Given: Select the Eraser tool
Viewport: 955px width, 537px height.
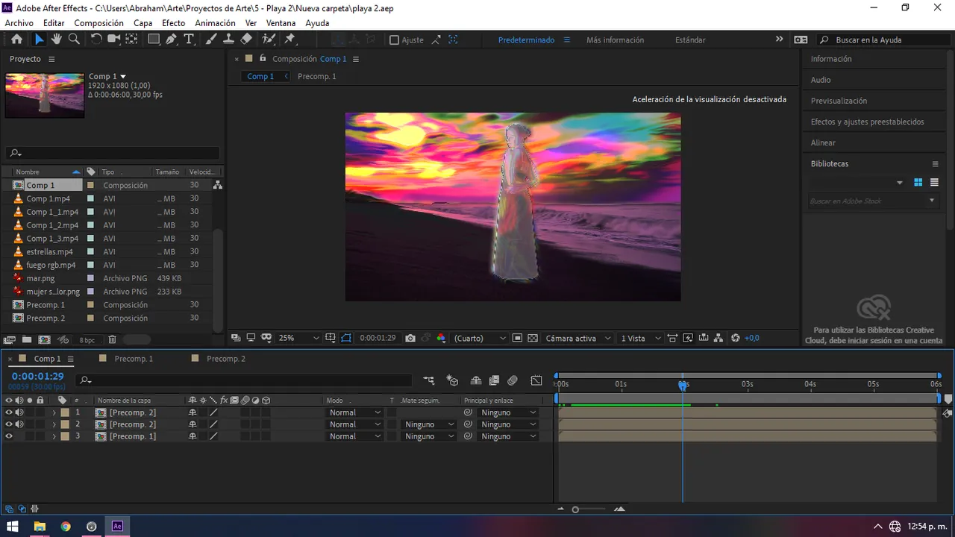Looking at the screenshot, I should coord(247,40).
